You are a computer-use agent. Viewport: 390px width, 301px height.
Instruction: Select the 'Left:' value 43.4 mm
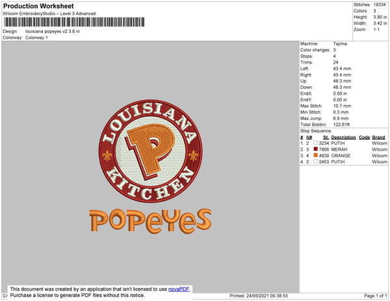tap(343, 69)
